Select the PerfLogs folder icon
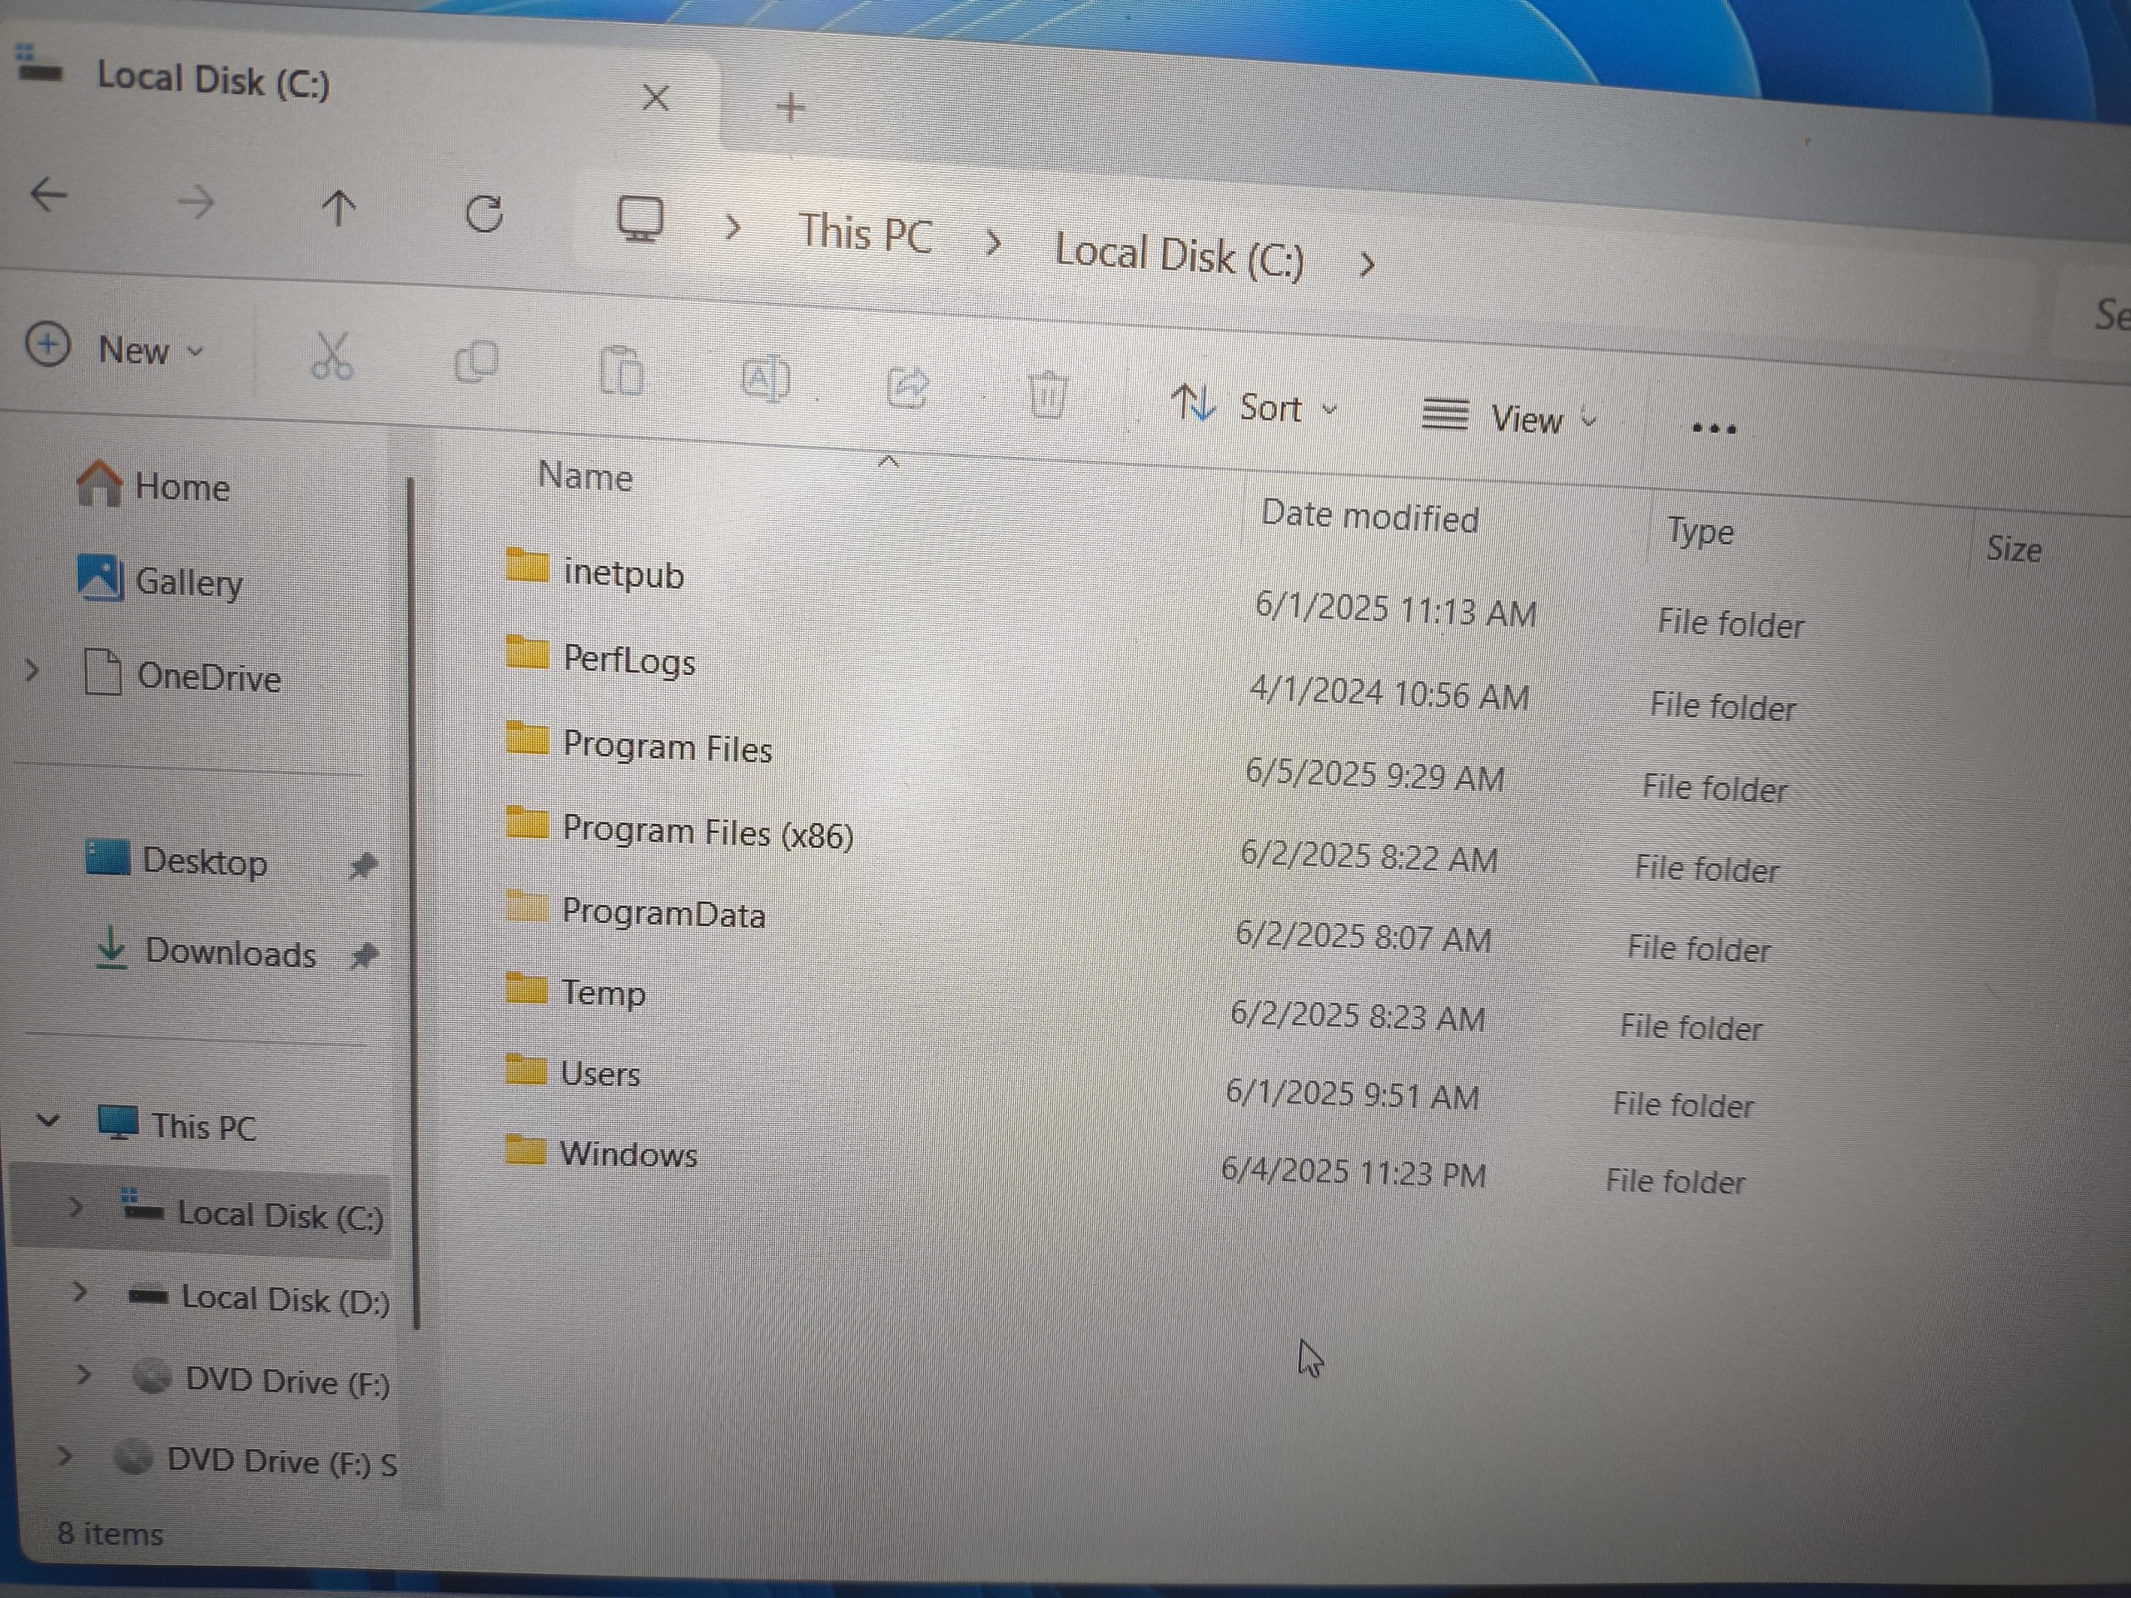This screenshot has height=1598, width=2131. tap(527, 653)
